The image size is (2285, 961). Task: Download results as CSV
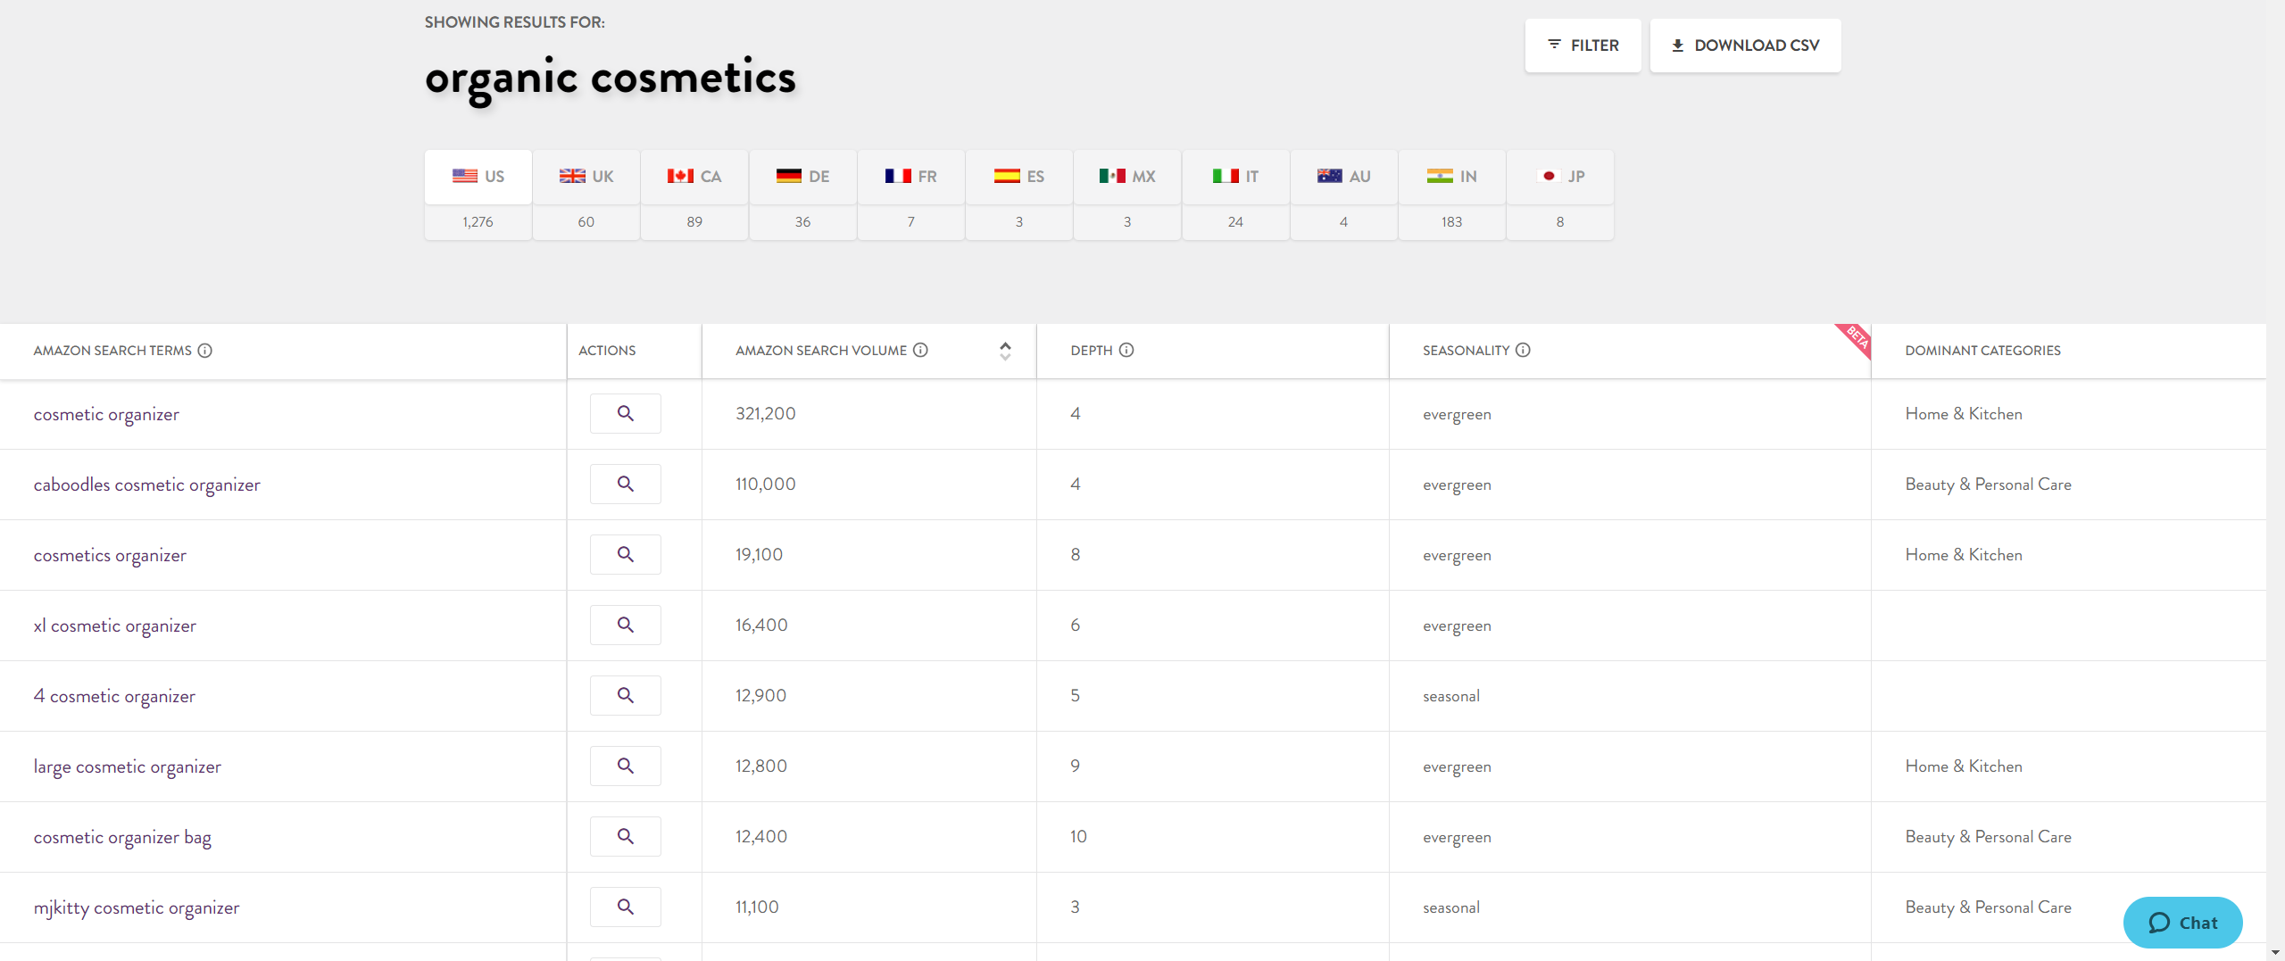point(1745,46)
